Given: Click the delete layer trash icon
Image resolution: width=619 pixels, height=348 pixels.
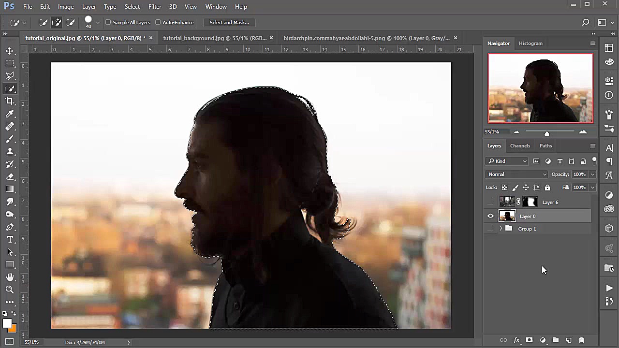Looking at the screenshot, I should 581,340.
